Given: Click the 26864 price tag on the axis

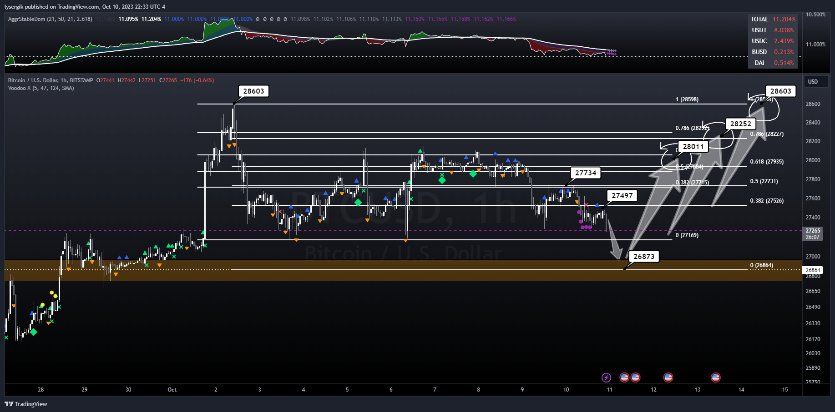Looking at the screenshot, I should [x=813, y=270].
